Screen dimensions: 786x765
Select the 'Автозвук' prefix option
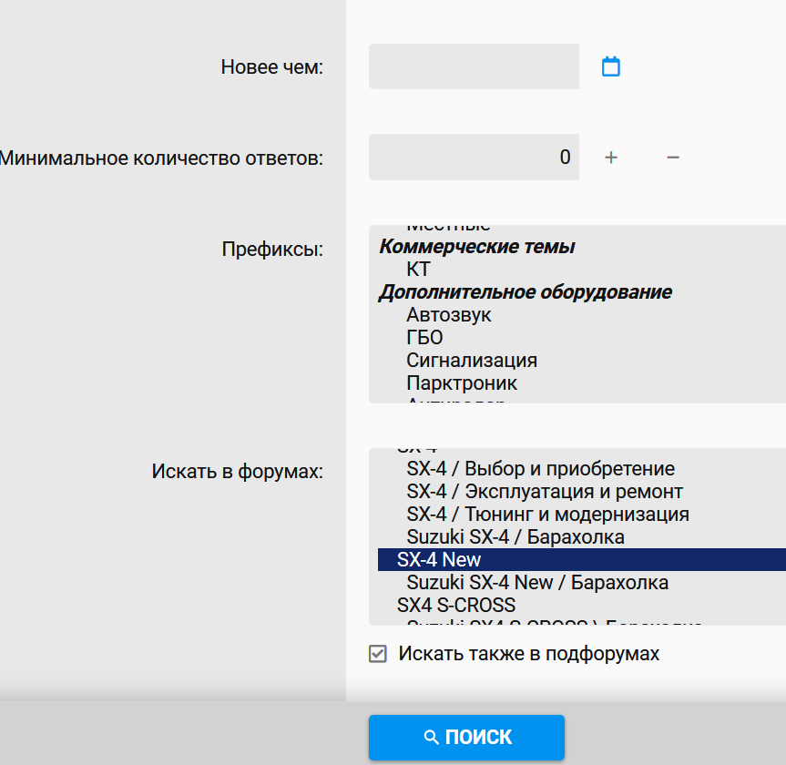point(448,315)
